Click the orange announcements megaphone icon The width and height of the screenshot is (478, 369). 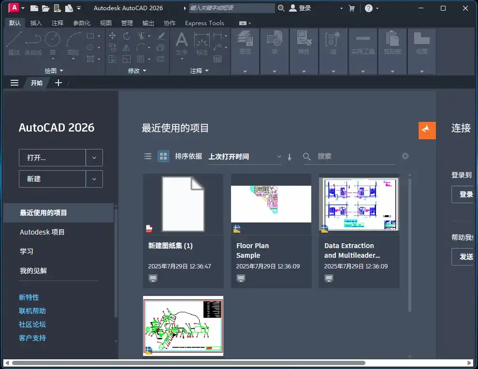427,130
